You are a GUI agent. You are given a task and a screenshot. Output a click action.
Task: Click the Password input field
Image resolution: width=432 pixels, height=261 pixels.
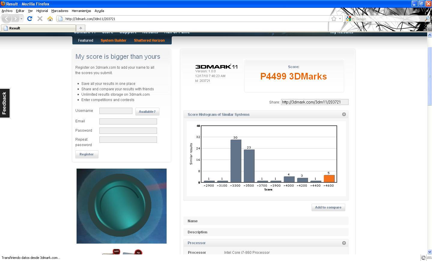(128, 130)
